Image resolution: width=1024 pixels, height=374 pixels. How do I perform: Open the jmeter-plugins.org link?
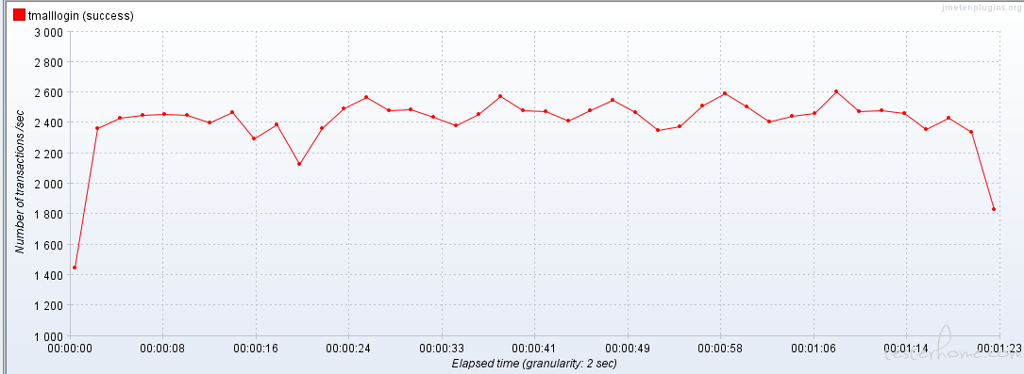click(x=983, y=7)
